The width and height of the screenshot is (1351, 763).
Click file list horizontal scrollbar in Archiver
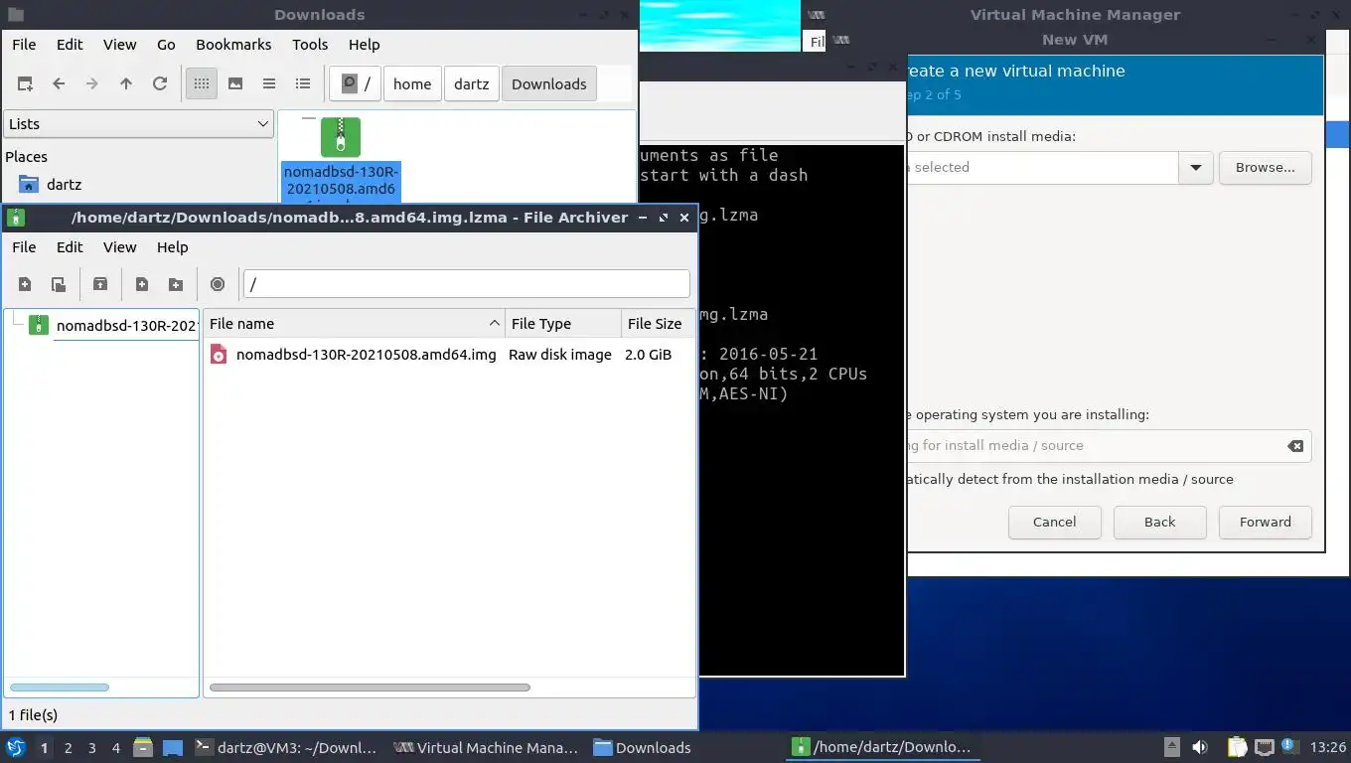370,687
